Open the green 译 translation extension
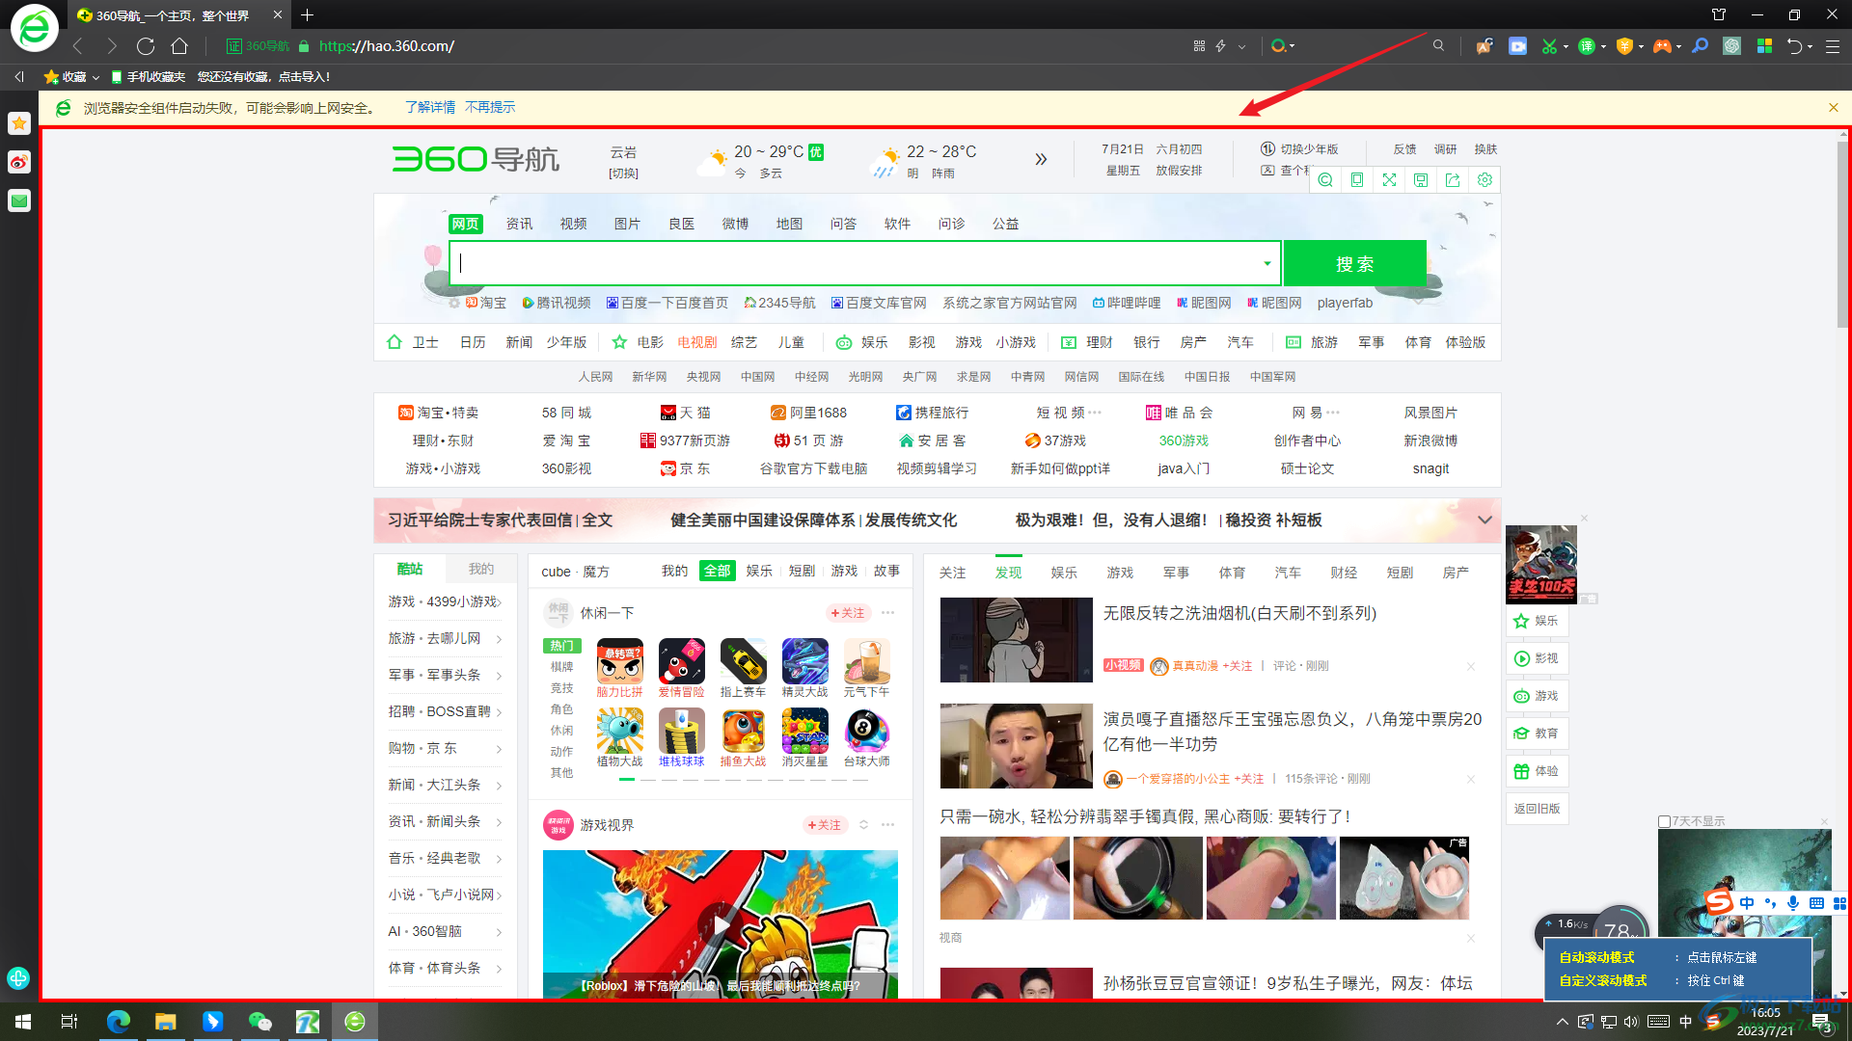Screen dimensions: 1852x1041 pos(1587,46)
